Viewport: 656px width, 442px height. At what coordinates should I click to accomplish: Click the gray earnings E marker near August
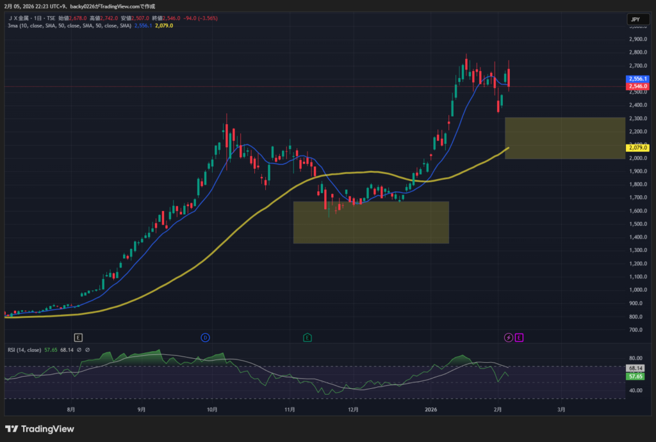coord(78,337)
